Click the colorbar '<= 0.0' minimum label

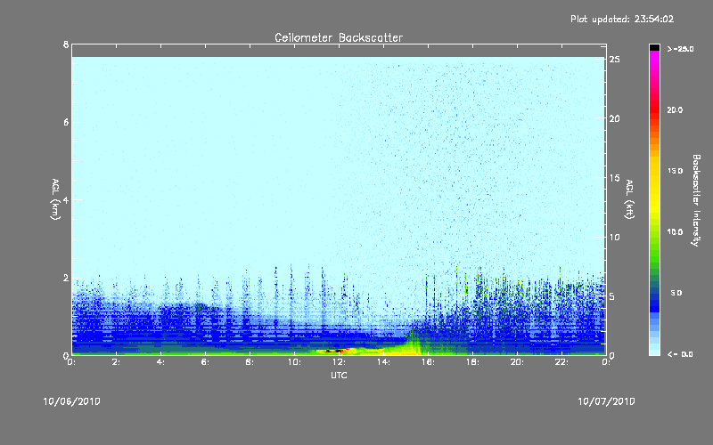680,354
